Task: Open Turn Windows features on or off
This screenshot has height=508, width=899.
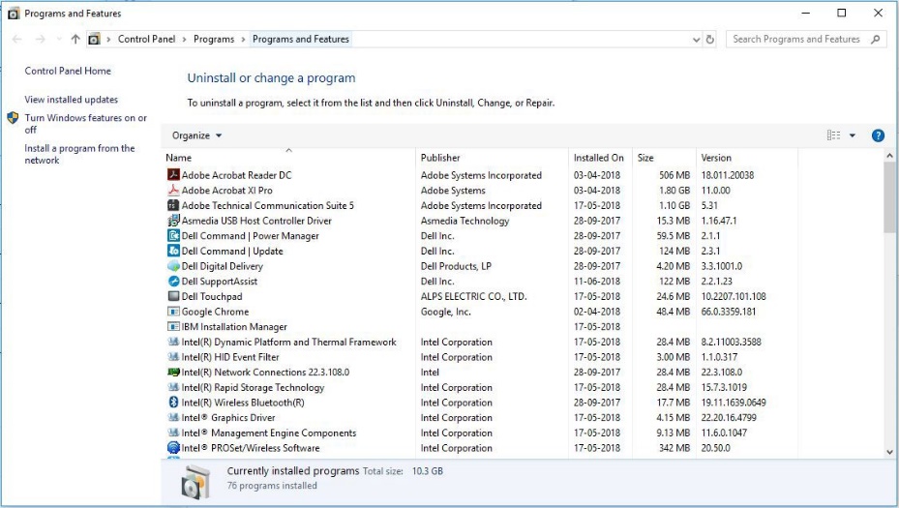Action: click(x=85, y=123)
